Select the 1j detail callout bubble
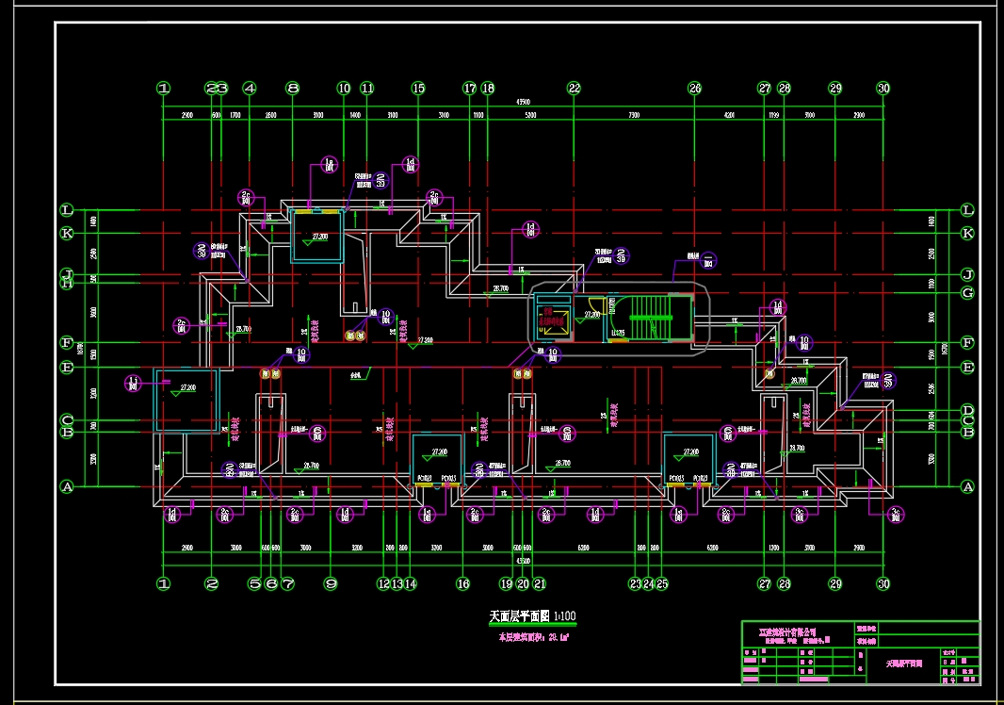 [x=133, y=384]
